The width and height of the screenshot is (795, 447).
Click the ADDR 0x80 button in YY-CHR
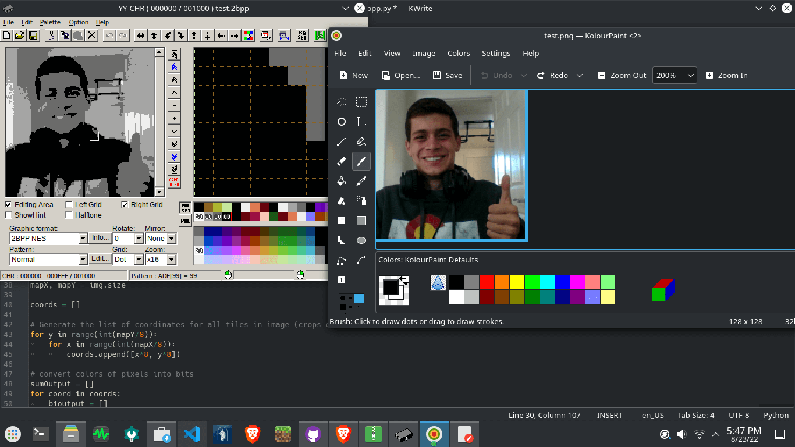coord(173,182)
